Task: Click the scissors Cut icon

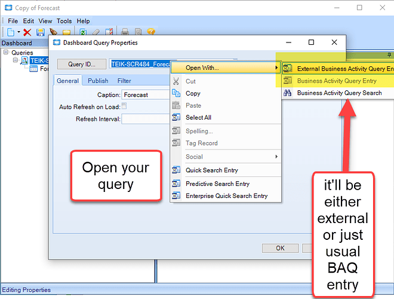Action: coord(176,81)
